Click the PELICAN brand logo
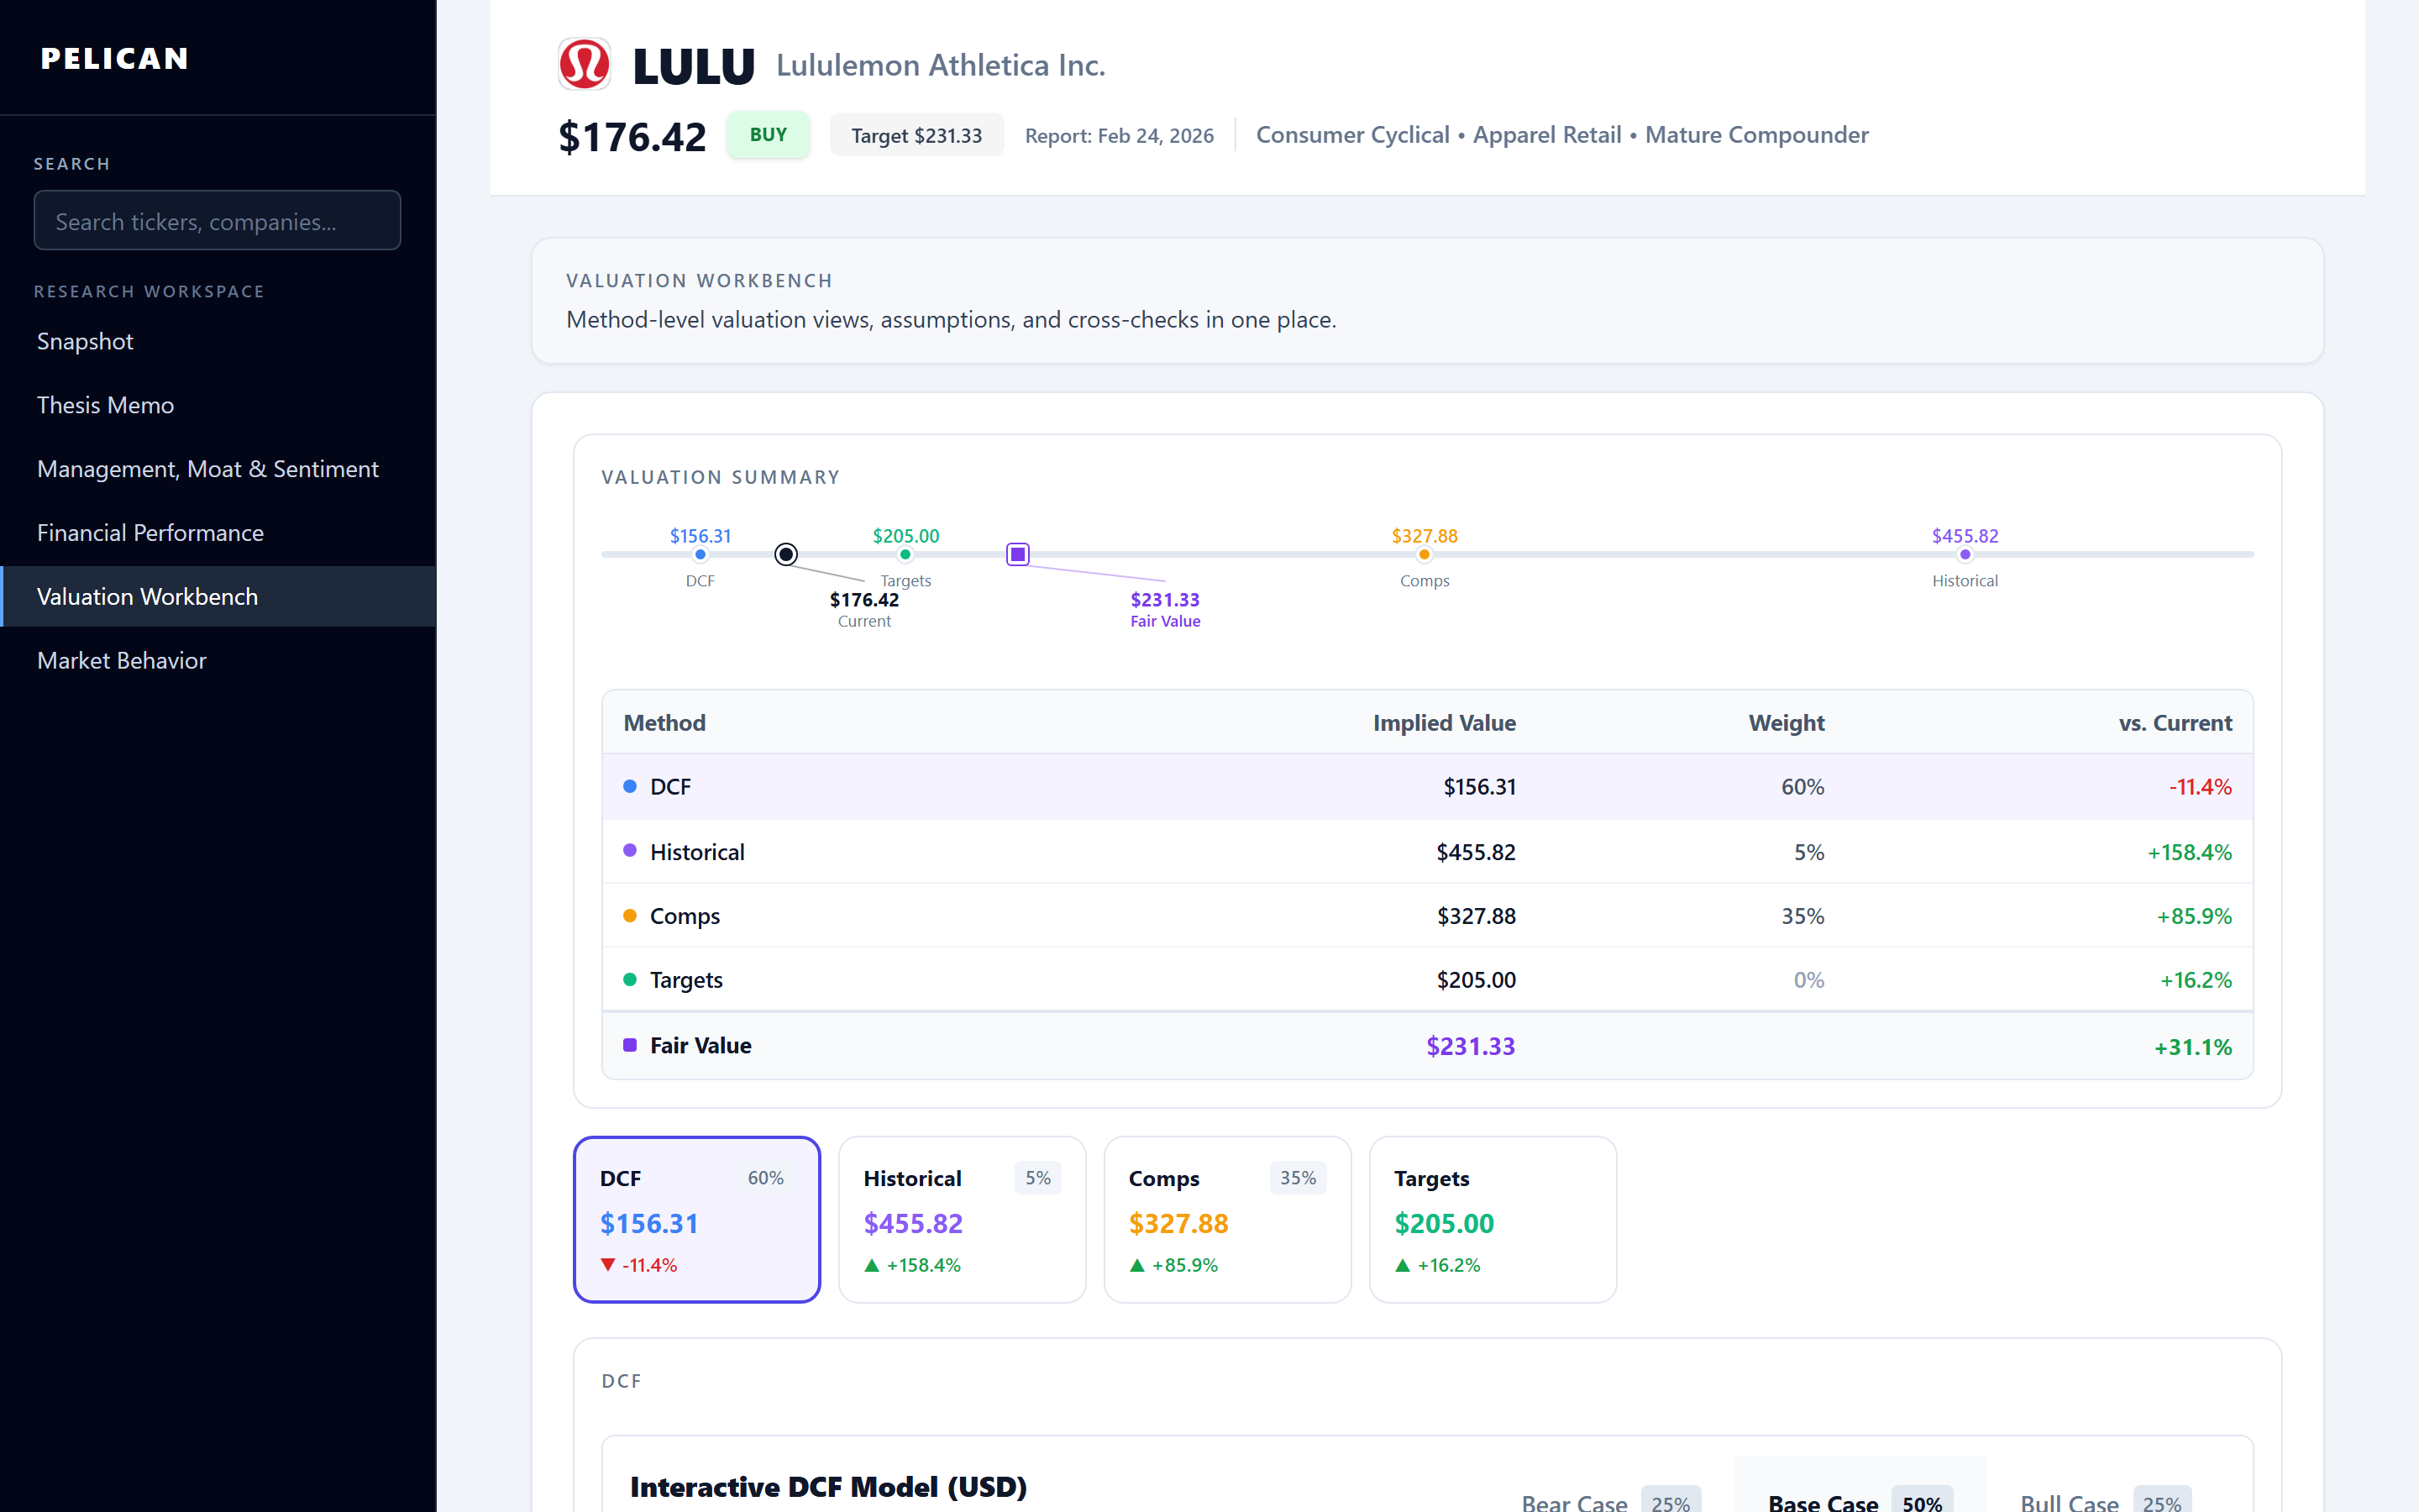Screen dimensions: 2419x1512 point(115,59)
